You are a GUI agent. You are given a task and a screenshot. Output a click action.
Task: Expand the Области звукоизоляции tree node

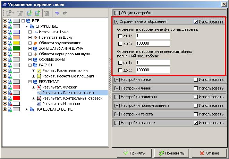[30, 43]
